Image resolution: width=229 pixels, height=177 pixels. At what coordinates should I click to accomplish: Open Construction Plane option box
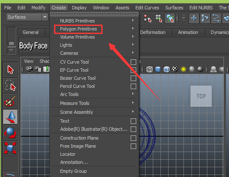coord(133,138)
